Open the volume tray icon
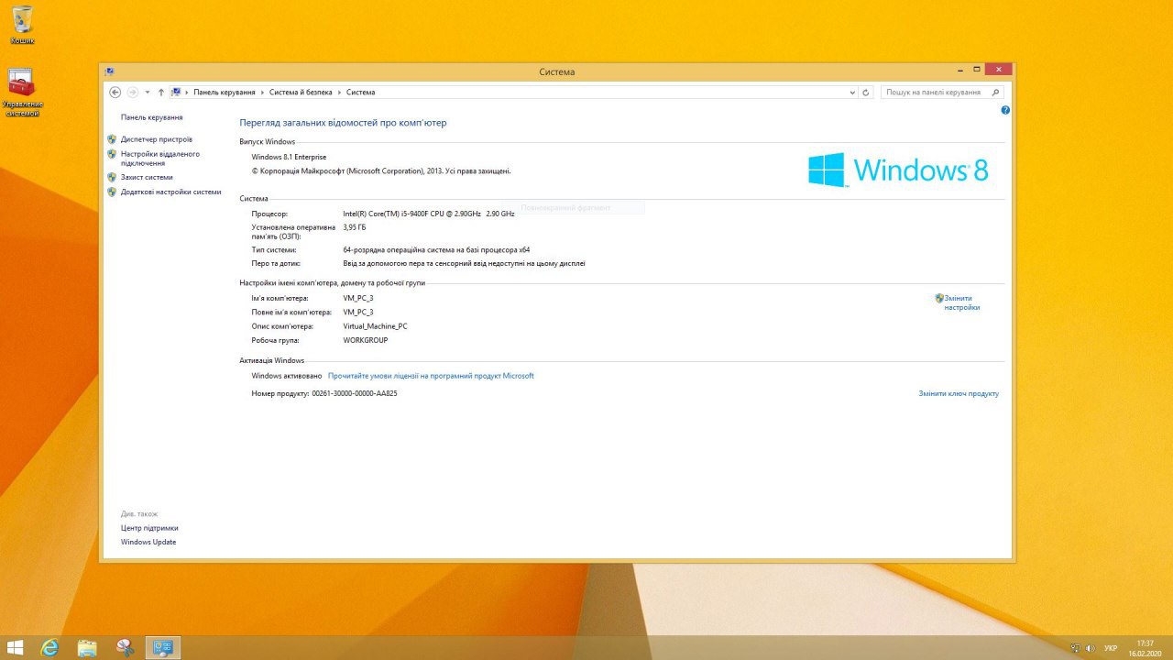 coord(1090,648)
